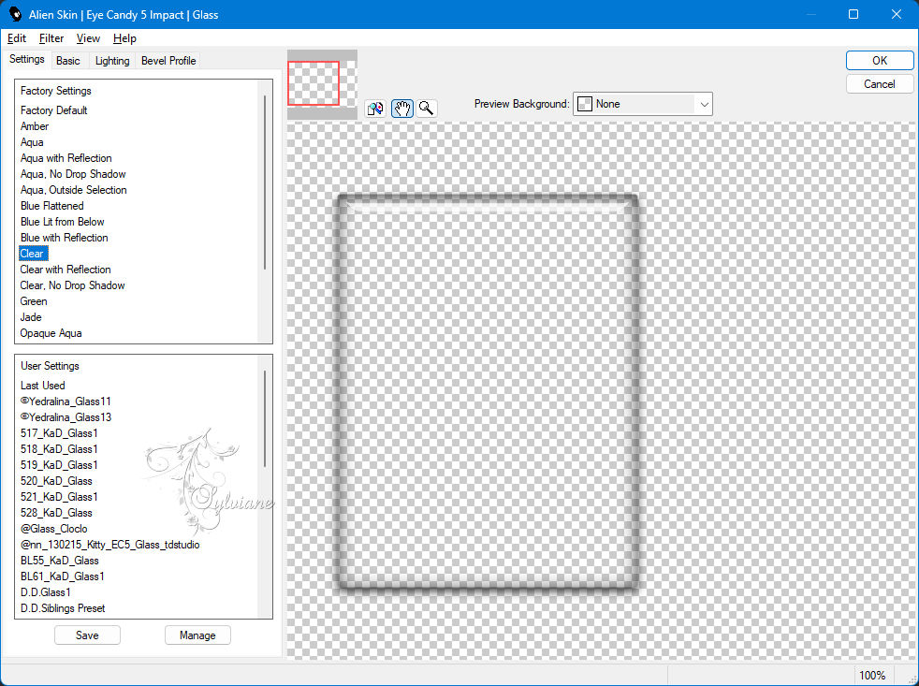The image size is (919, 686).
Task: Select the @Glass_Cloclo preset
Action: (x=53, y=528)
